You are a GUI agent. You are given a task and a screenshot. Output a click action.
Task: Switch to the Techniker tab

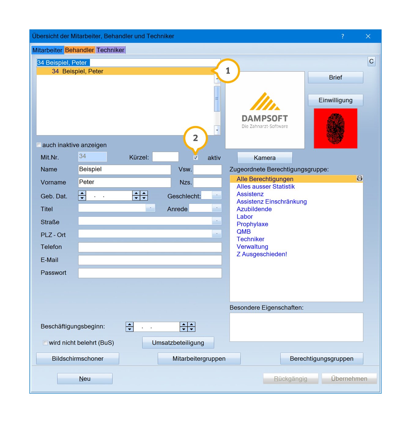coord(110,50)
